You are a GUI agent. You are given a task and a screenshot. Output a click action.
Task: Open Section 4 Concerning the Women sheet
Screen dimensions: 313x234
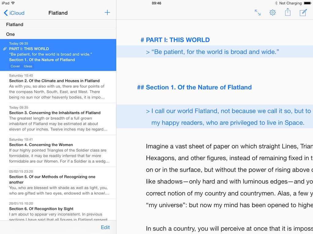[58, 151]
